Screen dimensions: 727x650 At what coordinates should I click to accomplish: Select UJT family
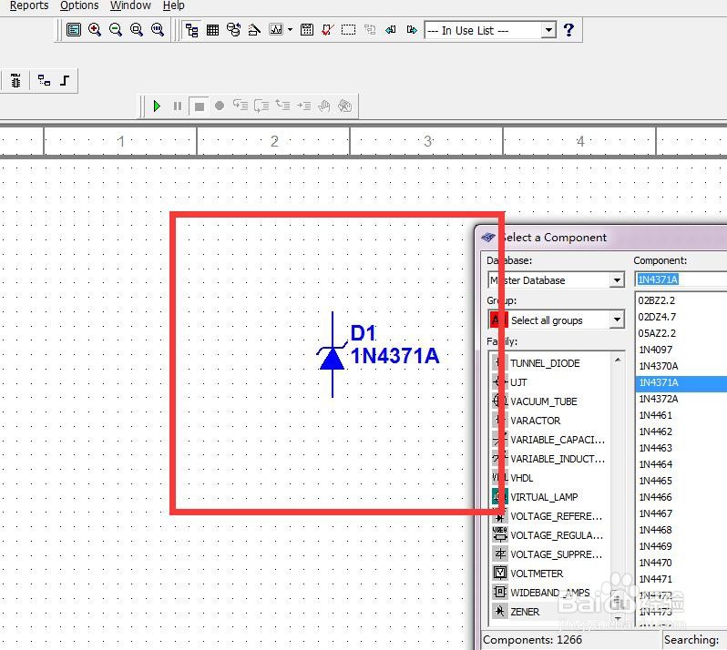point(518,382)
